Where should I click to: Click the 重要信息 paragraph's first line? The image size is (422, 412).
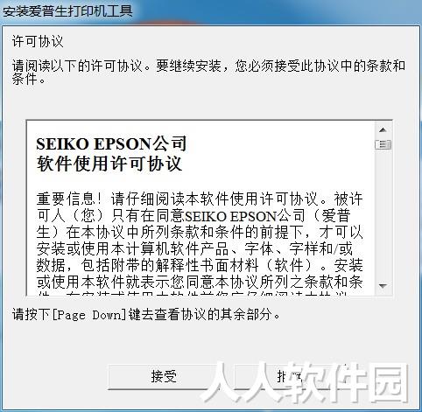tap(200, 199)
